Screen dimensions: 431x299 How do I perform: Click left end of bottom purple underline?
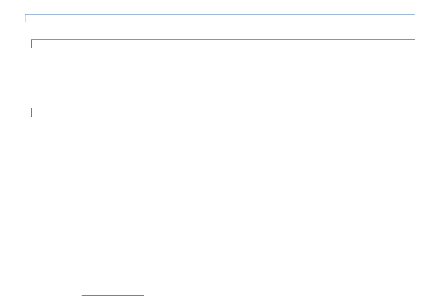coord(82,296)
